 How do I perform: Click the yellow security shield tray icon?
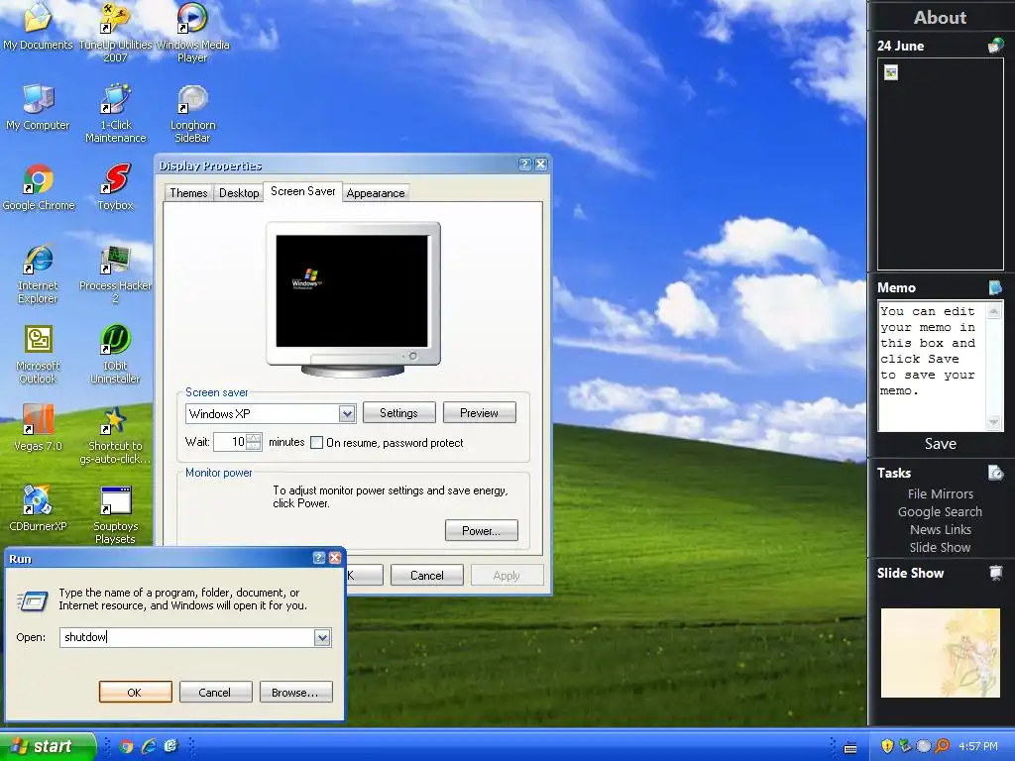(887, 746)
